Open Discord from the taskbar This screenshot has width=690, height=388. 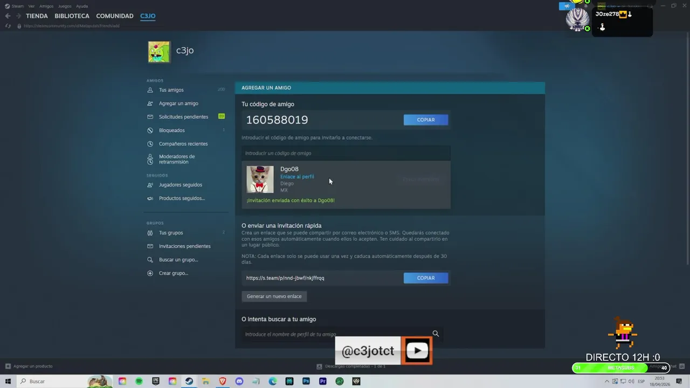239,382
